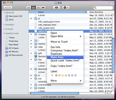116x100 pixels.
Task: Choose Make Alias
Action: click(x=65, y=57)
